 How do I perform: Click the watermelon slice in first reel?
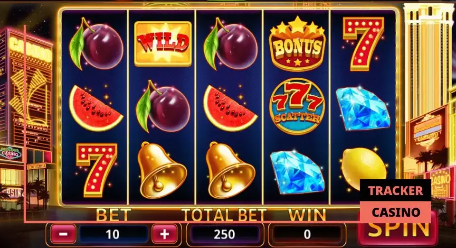(x=95, y=108)
